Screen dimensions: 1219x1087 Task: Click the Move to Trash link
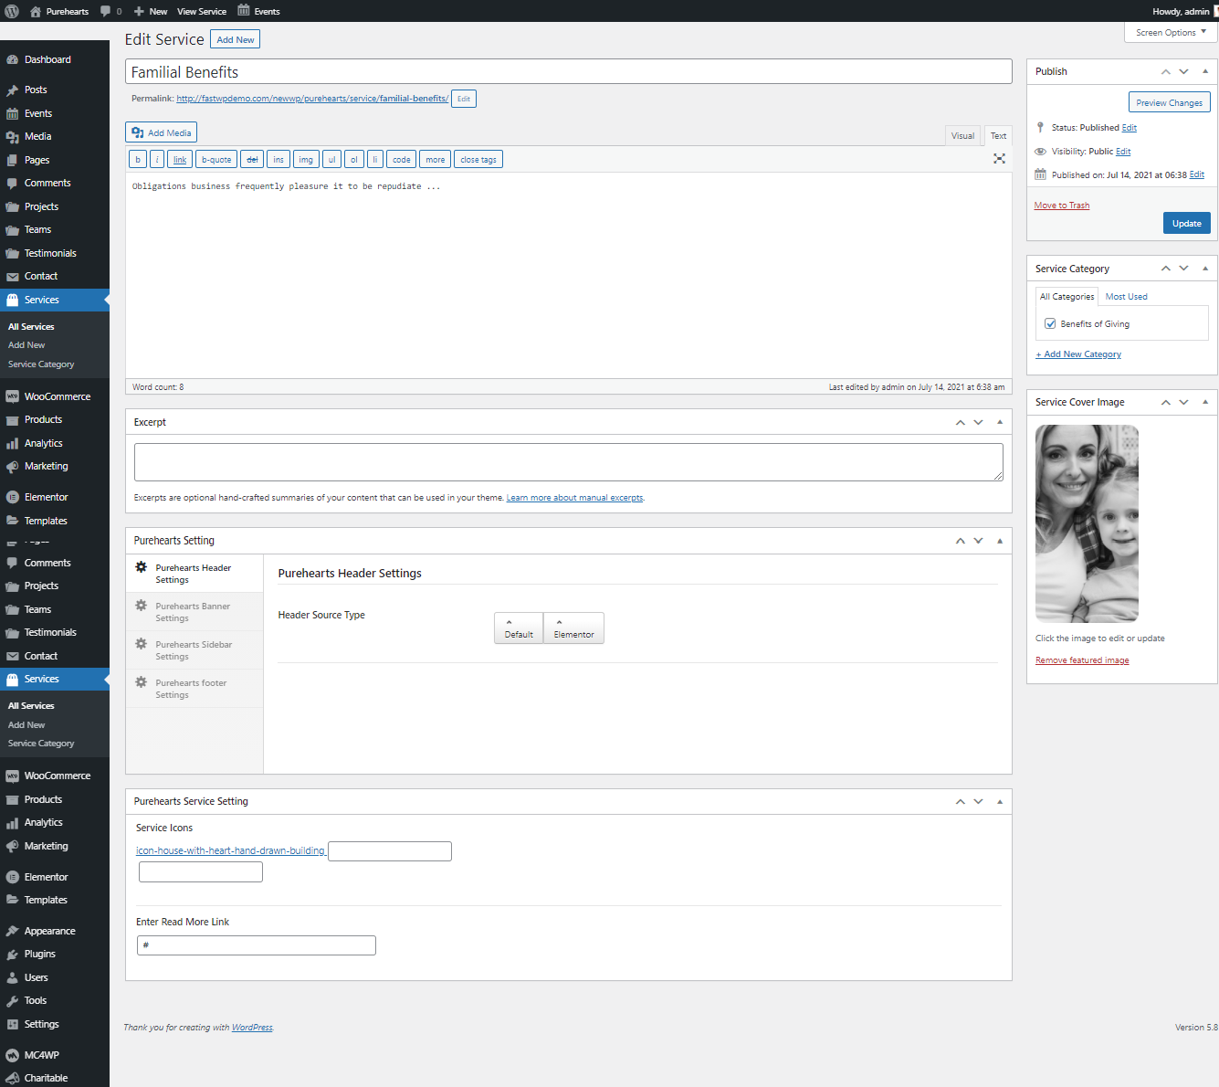(1061, 206)
